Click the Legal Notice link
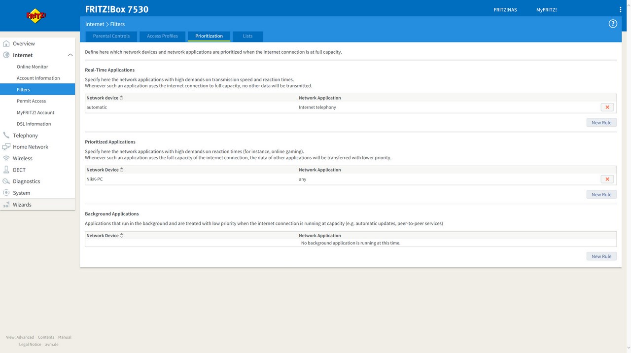 pyautogui.click(x=30, y=345)
